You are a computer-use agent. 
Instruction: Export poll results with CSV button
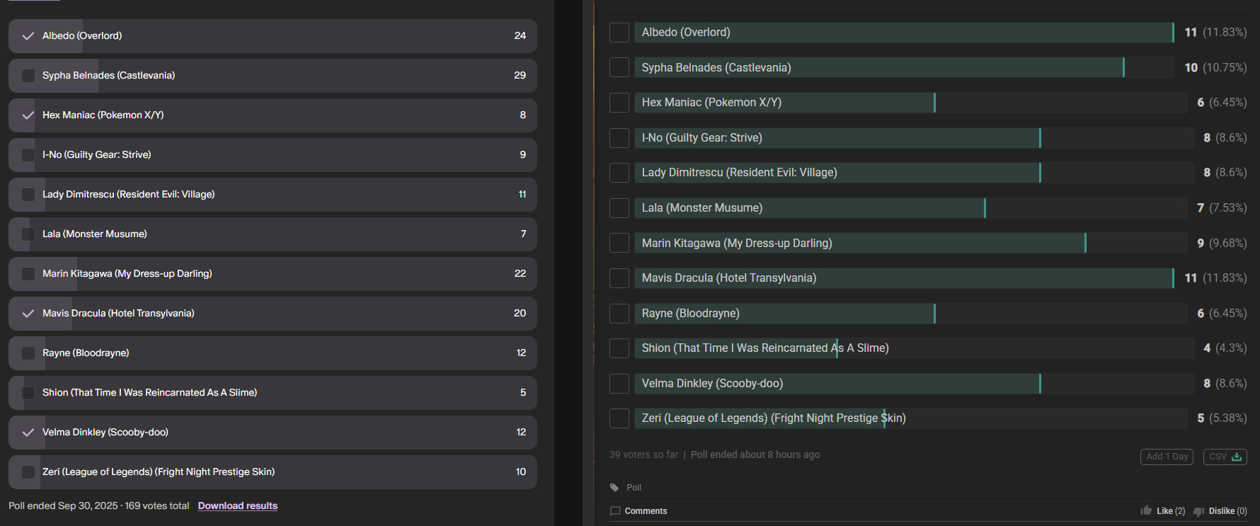1225,457
